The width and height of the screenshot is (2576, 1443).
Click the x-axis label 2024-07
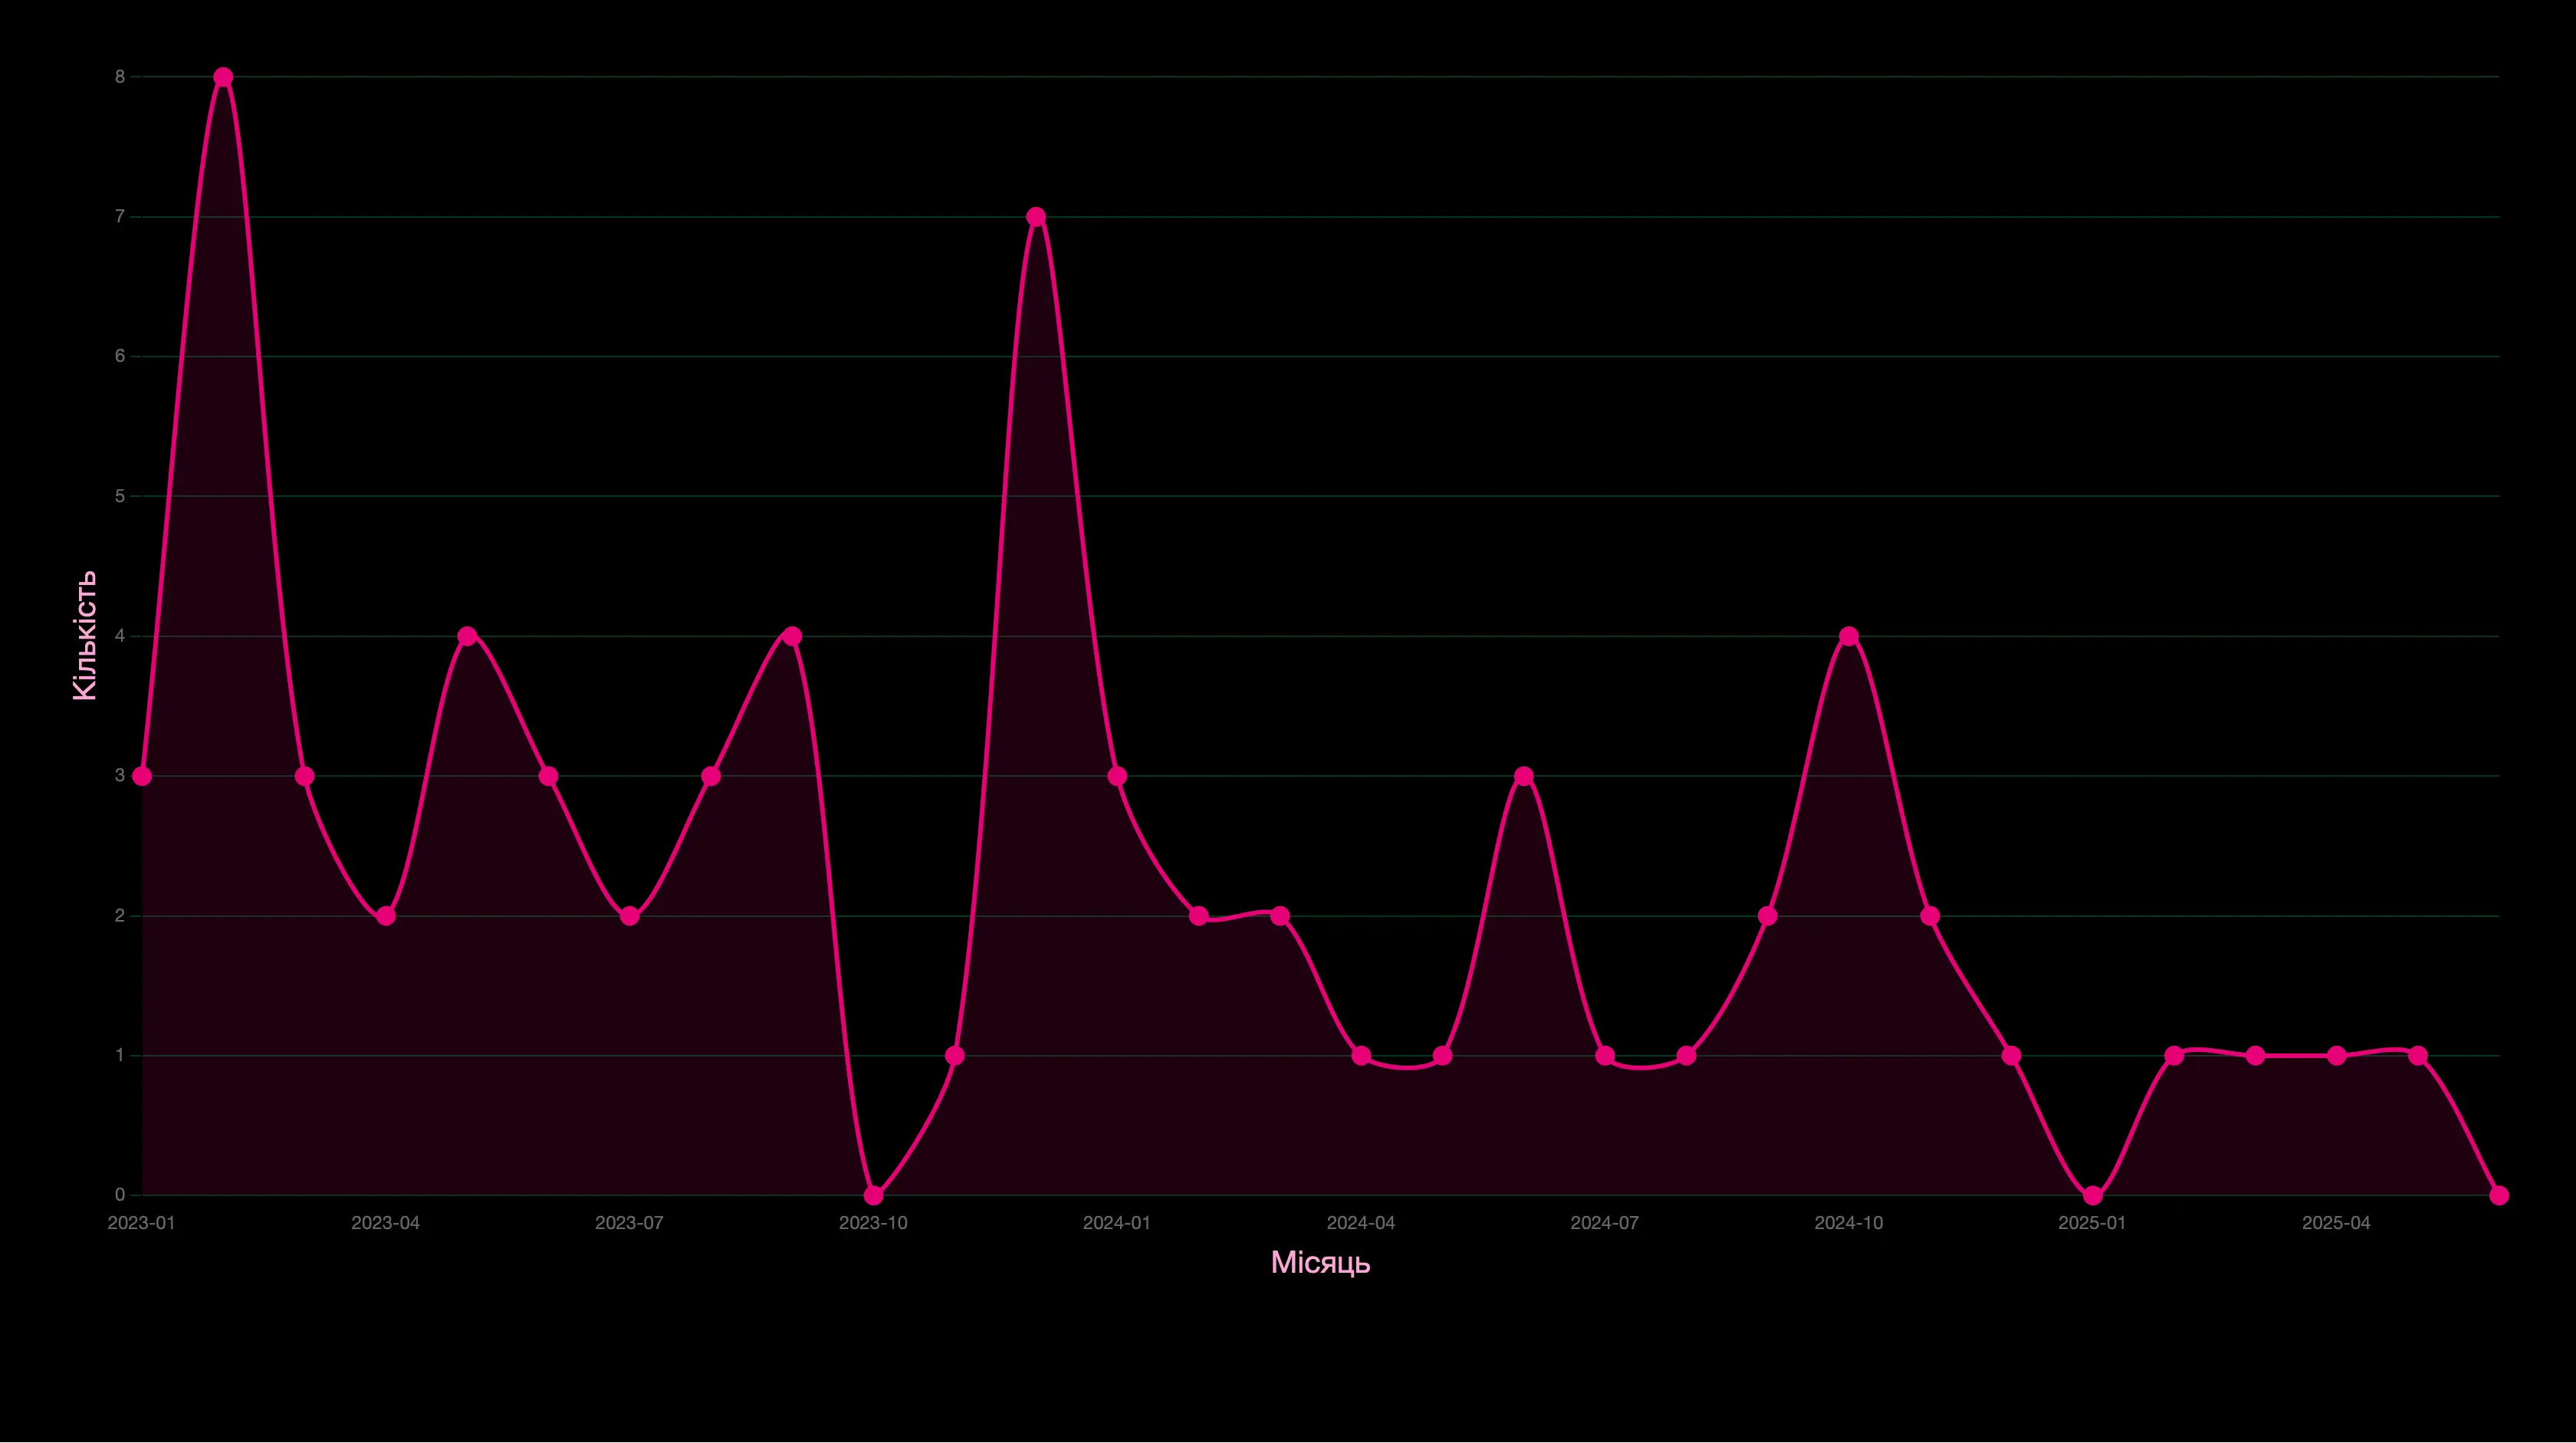pos(1605,1223)
